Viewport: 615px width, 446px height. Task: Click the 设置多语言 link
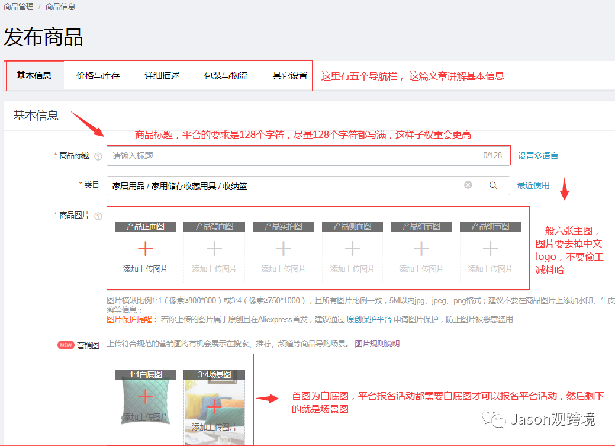[538, 155]
